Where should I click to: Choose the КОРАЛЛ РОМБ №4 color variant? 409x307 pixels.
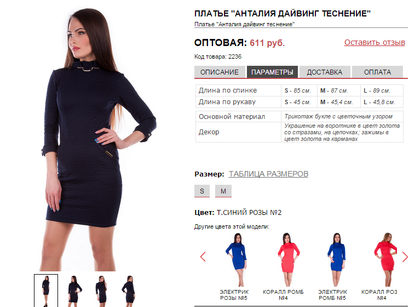tap(287, 260)
